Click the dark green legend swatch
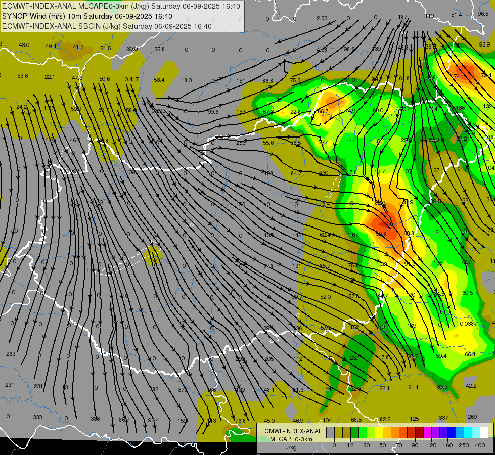This screenshot has width=495, height=455. pyautogui.click(x=354, y=433)
